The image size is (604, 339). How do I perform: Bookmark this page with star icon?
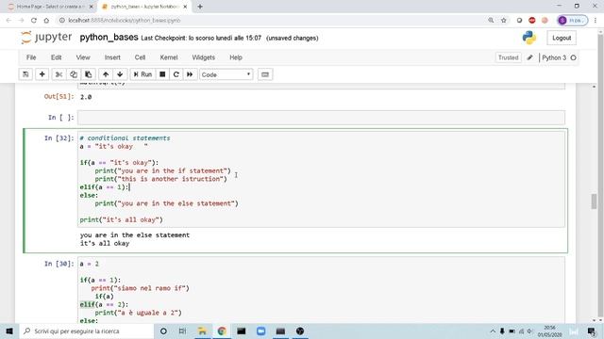503,20
